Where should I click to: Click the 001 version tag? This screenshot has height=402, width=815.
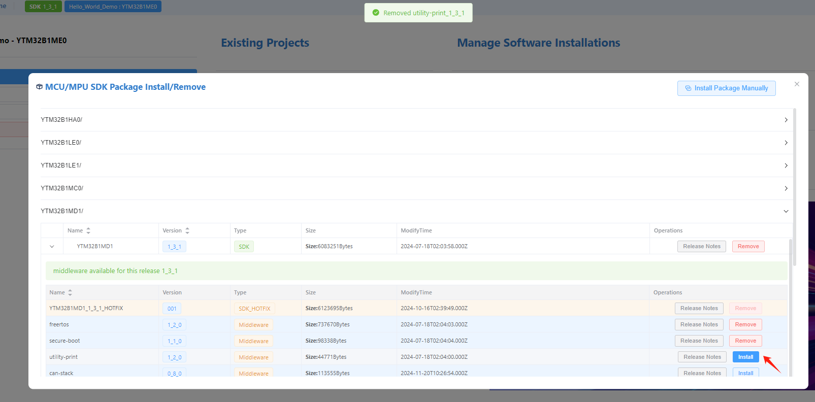pos(172,309)
